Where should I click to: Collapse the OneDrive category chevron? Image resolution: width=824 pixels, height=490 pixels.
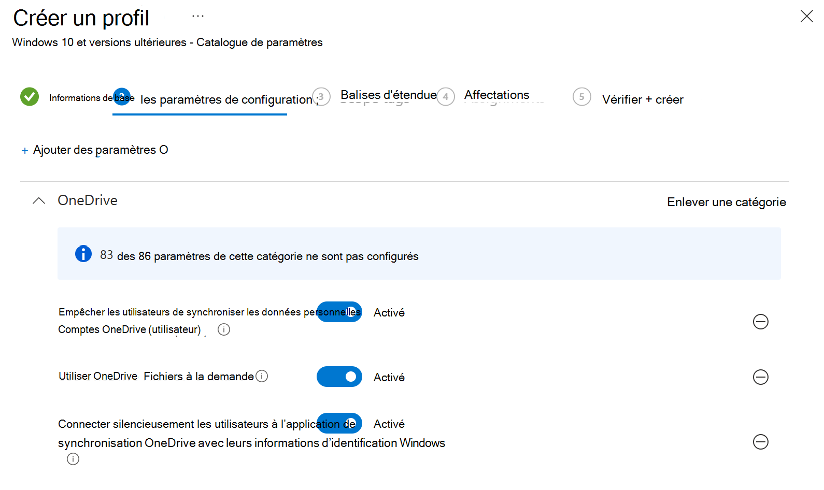click(x=39, y=201)
